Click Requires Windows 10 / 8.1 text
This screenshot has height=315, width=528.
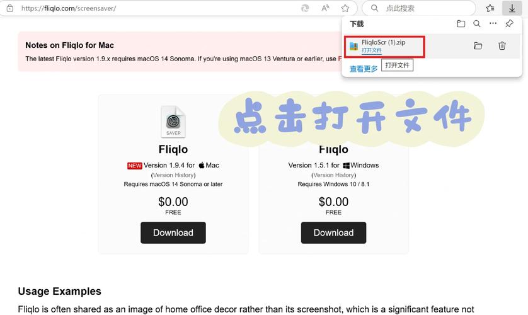(333, 184)
